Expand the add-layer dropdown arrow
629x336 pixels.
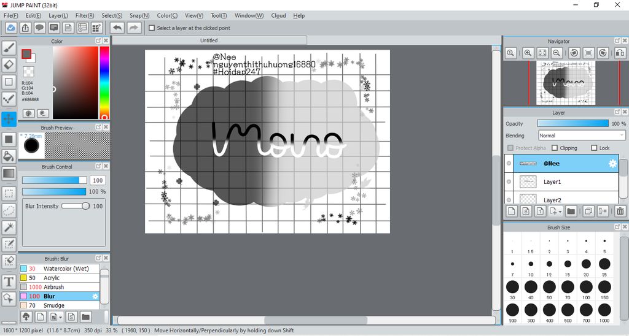click(x=560, y=211)
